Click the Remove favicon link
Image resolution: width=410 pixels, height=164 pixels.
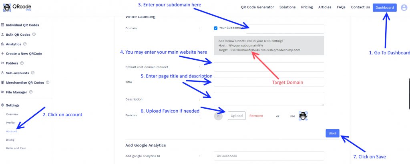[256, 116]
